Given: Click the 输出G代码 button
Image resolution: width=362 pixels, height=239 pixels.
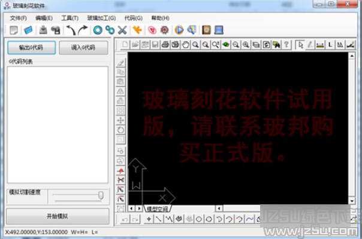Looking at the screenshot, I should 31,48.
